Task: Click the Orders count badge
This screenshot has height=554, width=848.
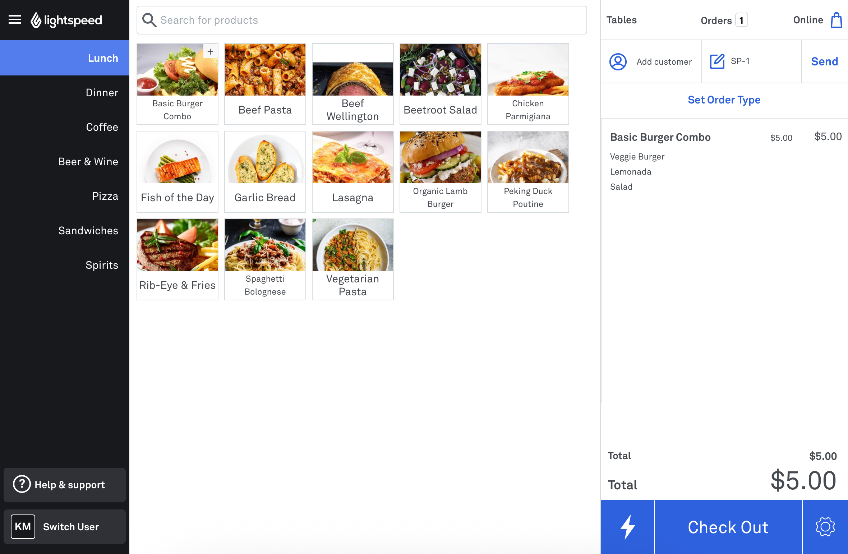Action: [x=741, y=20]
